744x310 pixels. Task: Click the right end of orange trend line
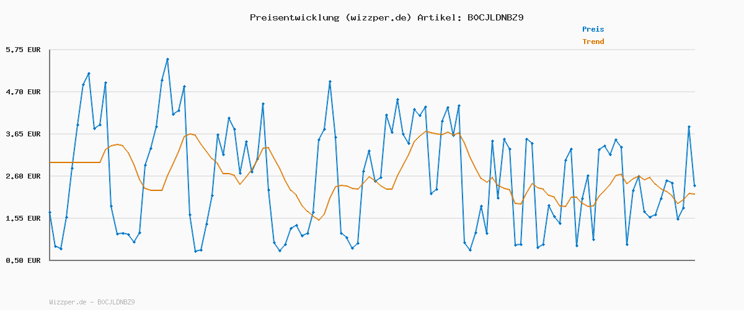pyautogui.click(x=694, y=194)
